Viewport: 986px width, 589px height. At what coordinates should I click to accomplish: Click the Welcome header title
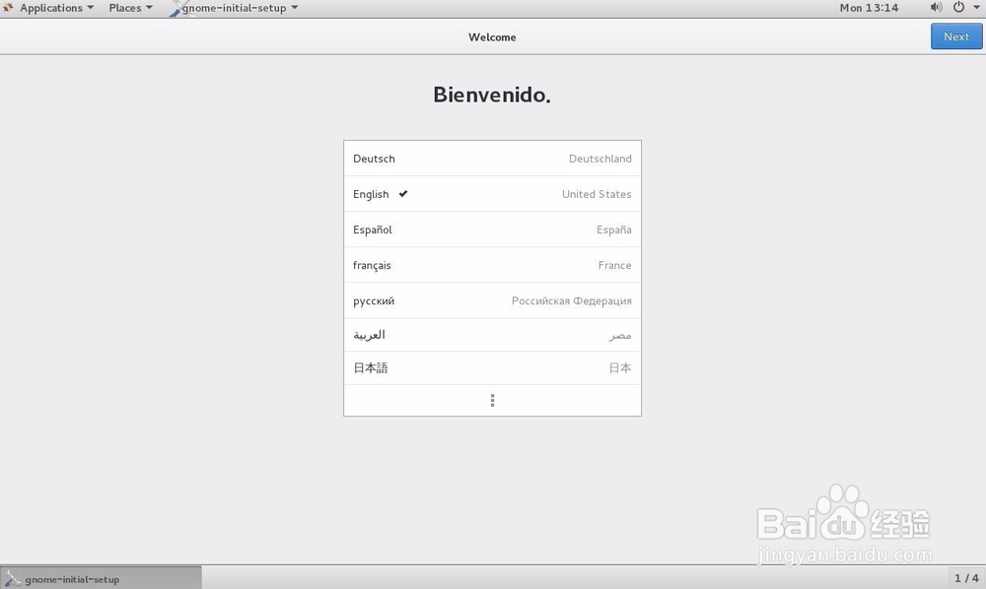pos(492,37)
